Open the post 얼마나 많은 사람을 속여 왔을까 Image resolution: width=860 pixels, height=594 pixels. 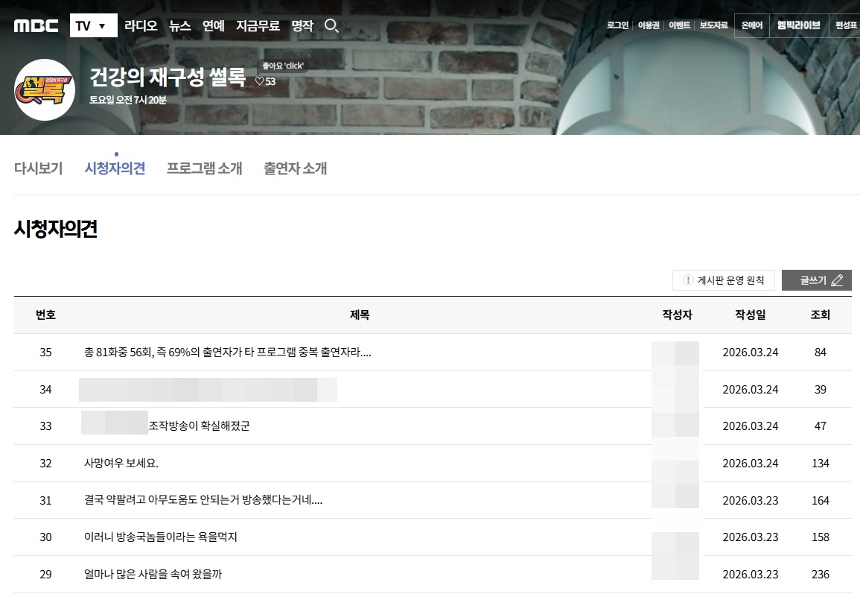153,575
